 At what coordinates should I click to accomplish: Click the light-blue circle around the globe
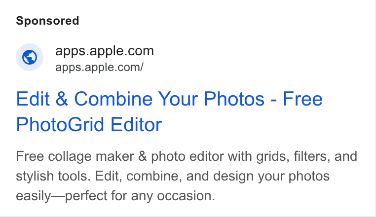coord(30,57)
